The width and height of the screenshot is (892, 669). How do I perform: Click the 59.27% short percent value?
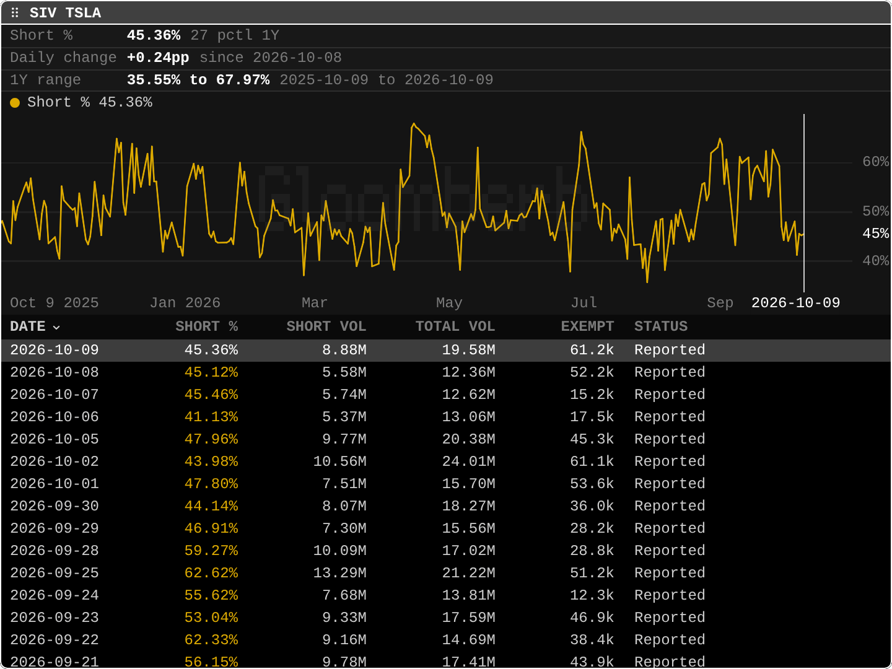211,551
